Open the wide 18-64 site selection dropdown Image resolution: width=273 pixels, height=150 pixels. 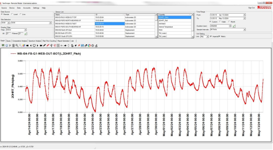[31, 23]
